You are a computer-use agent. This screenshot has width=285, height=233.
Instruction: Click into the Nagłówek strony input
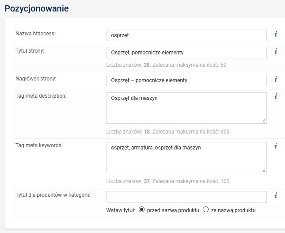186,80
